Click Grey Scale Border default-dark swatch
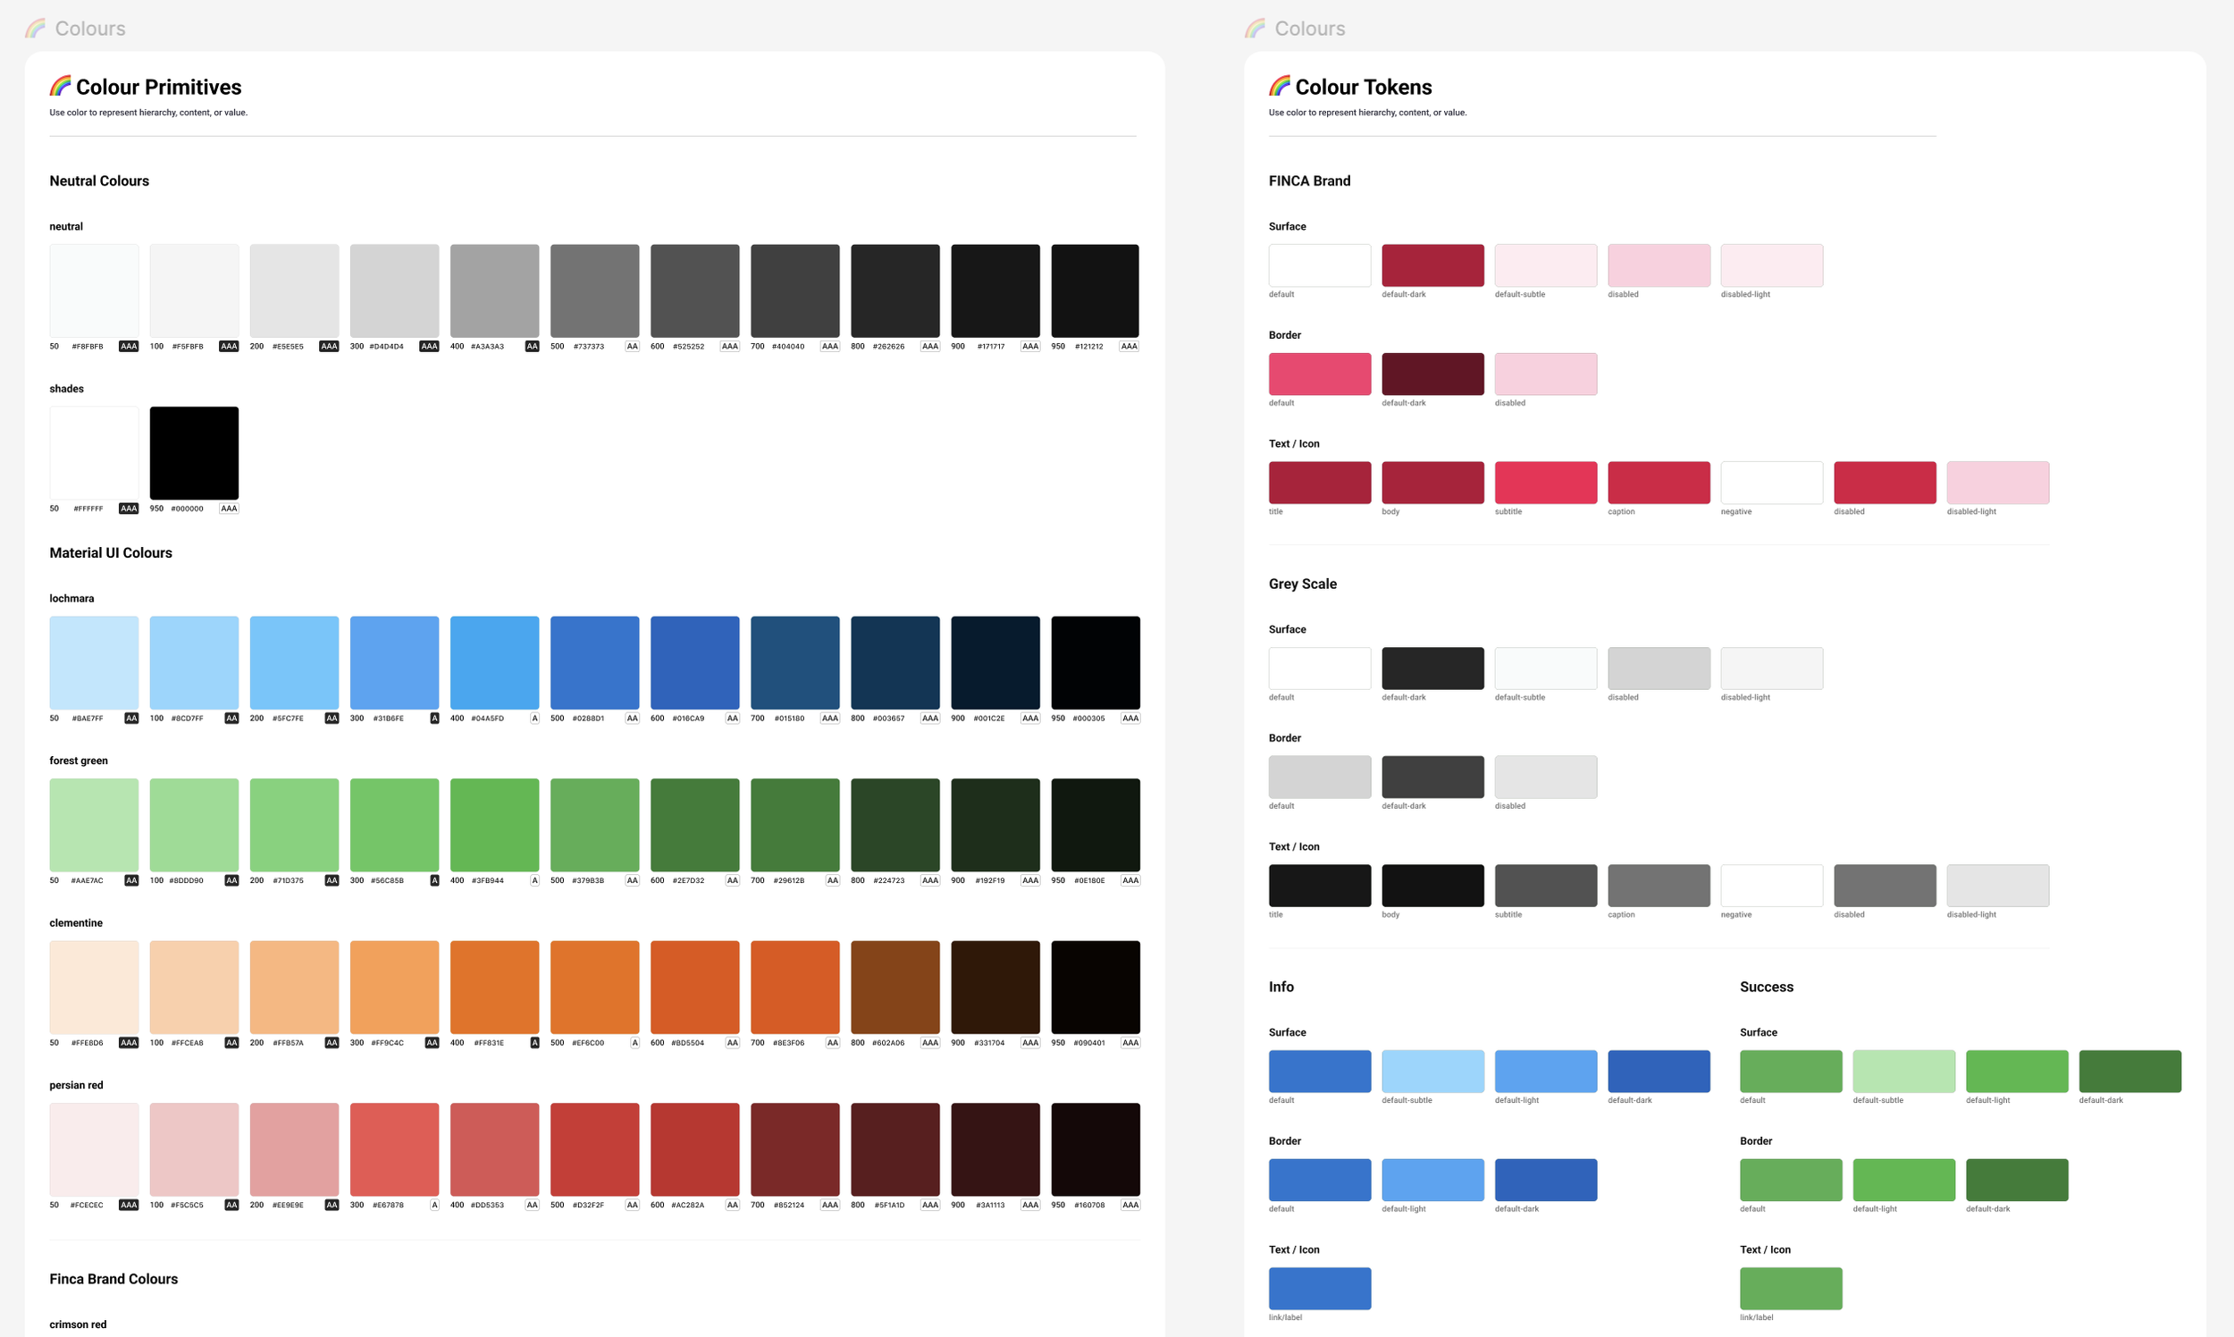The width and height of the screenshot is (2234, 1337). [1432, 777]
